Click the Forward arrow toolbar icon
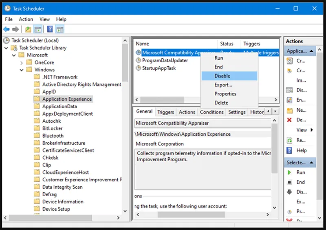 (15, 29)
